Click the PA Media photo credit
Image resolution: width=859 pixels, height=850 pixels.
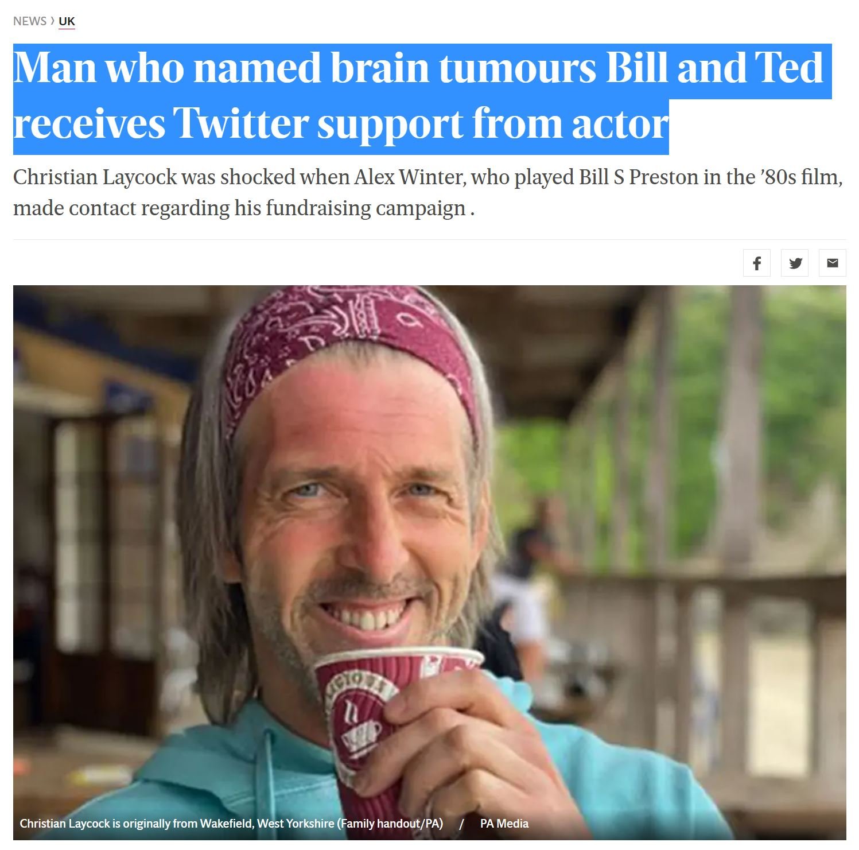[x=504, y=824]
